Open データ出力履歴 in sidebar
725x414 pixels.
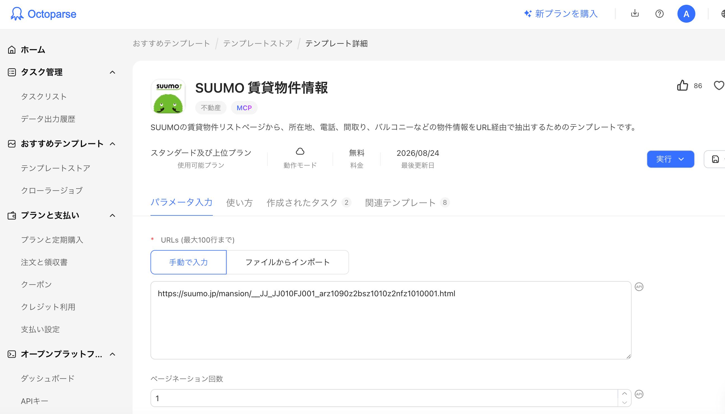pyautogui.click(x=48, y=119)
